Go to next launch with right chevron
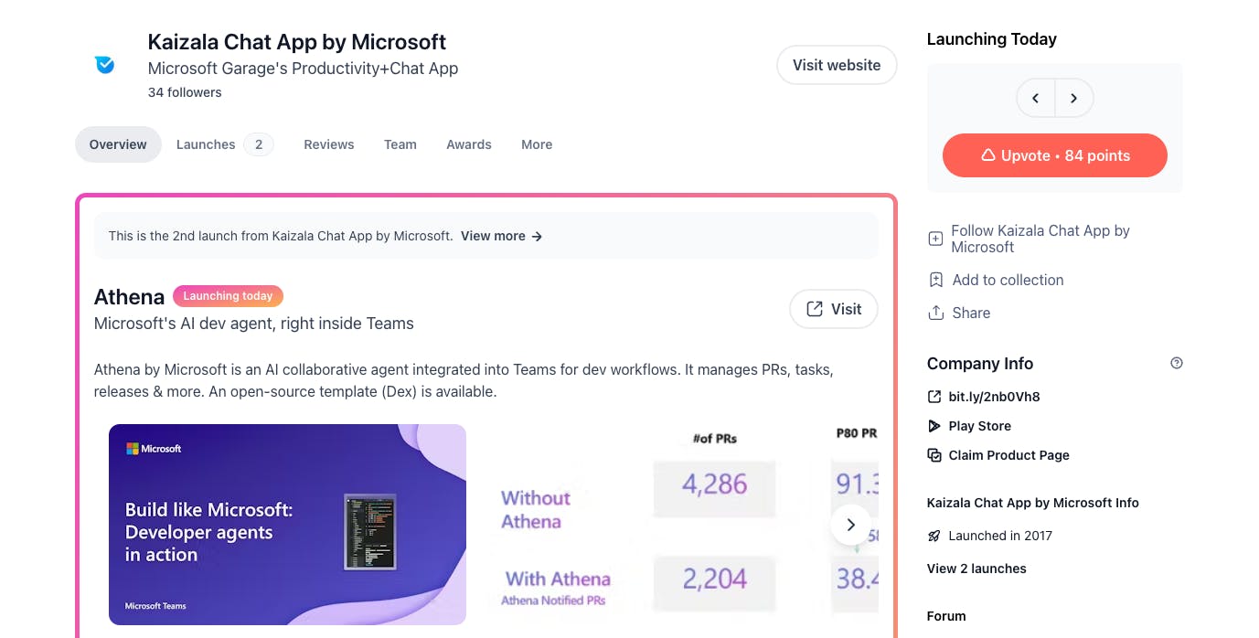This screenshot has width=1259, height=638. [x=1074, y=99]
